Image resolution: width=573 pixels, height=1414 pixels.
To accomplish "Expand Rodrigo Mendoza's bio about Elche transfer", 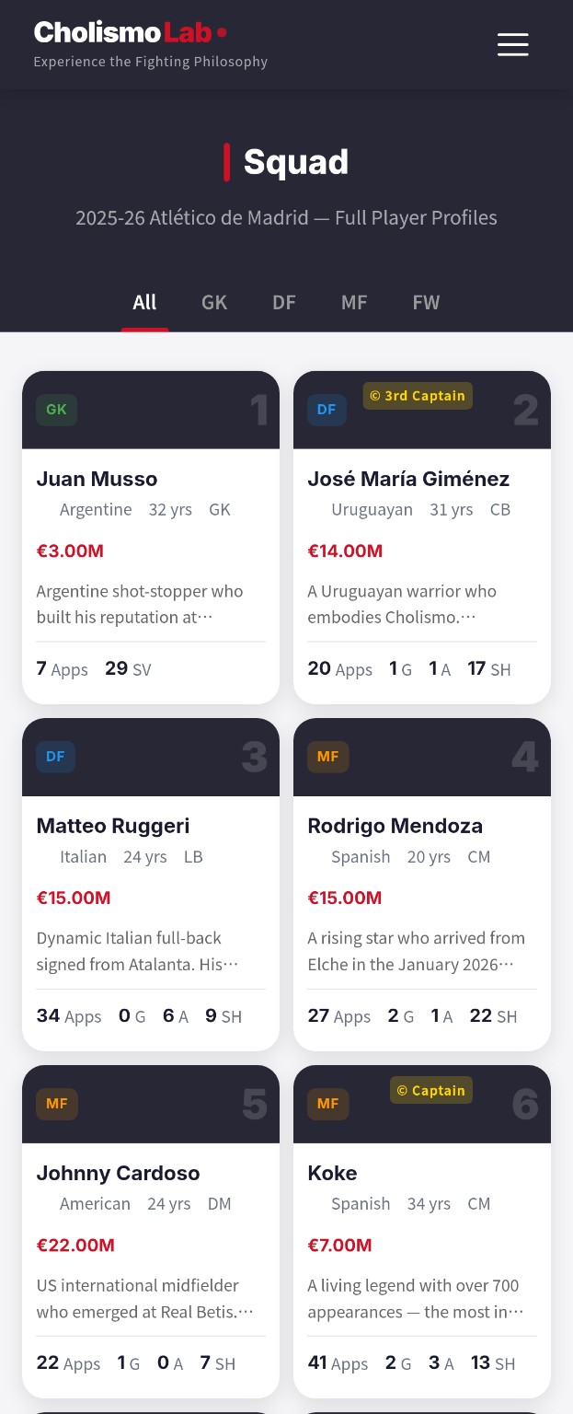I will [416, 950].
